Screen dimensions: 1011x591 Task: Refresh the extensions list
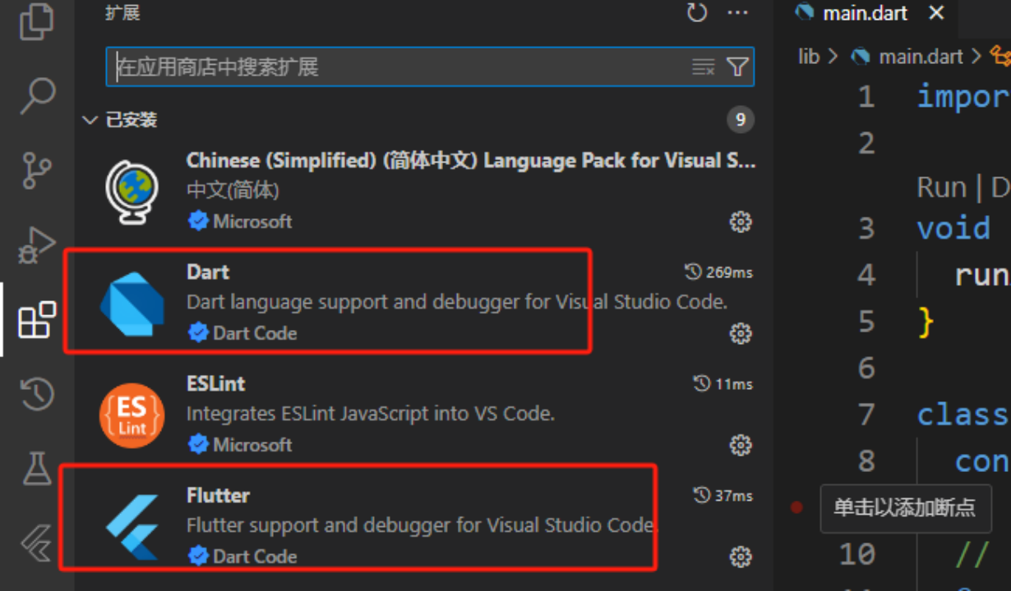pyautogui.click(x=697, y=12)
